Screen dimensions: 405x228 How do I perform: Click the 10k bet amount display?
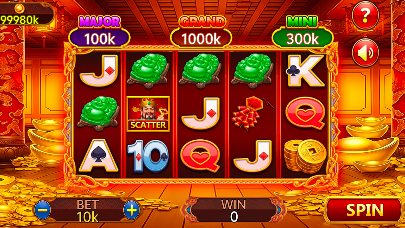[87, 217]
